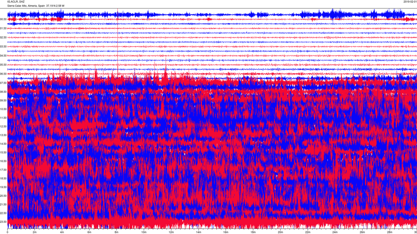Click the 14m tick on the minute axis
Image resolution: width=417 pixels, height=234 pixels.
click(199, 232)
